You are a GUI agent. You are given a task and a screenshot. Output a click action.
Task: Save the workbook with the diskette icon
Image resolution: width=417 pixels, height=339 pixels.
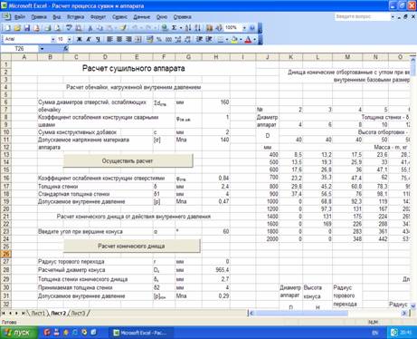[x=27, y=28]
